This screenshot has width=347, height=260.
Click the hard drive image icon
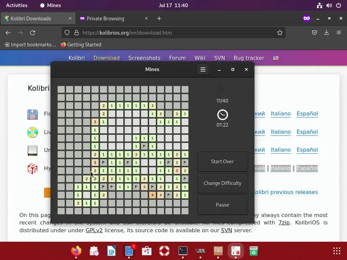33,150
